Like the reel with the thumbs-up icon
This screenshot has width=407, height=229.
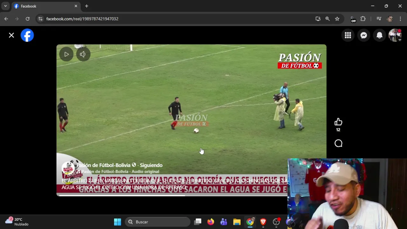338,122
